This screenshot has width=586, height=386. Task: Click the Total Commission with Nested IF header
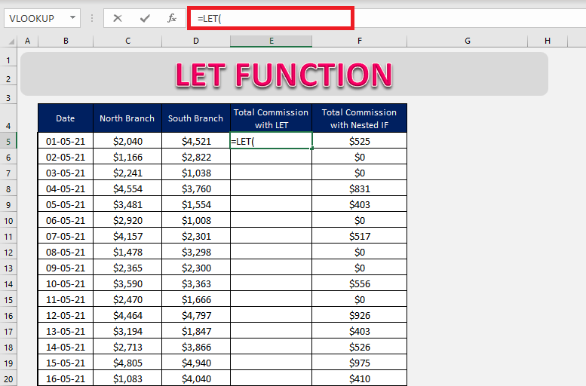pos(359,118)
